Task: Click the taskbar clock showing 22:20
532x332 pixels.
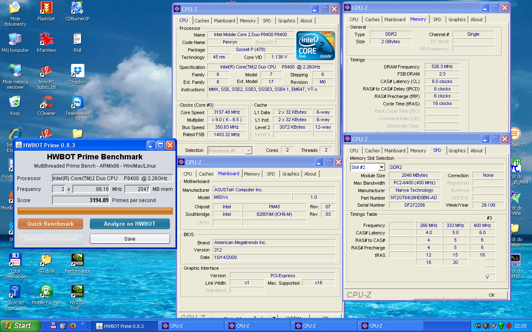Action: [520, 326]
